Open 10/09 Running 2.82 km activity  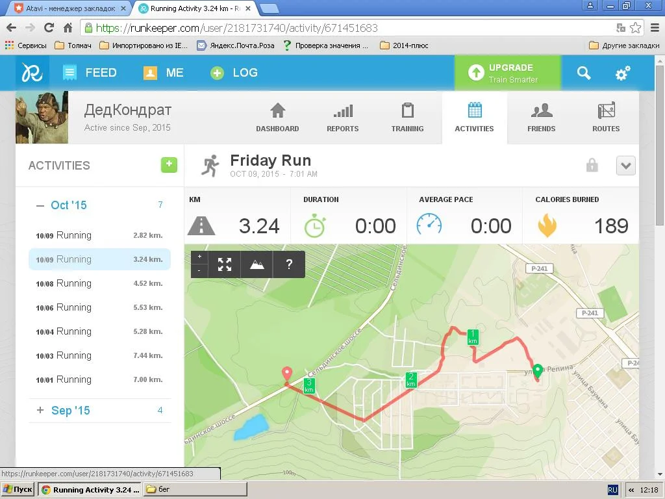pyautogui.click(x=99, y=235)
